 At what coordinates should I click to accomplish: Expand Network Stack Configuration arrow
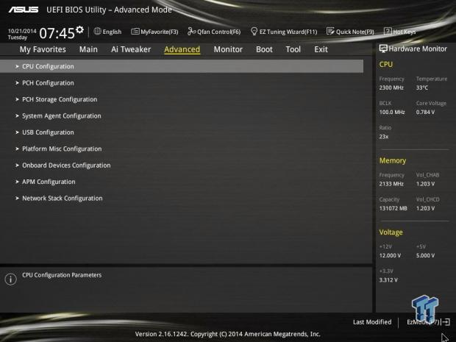coord(17,198)
